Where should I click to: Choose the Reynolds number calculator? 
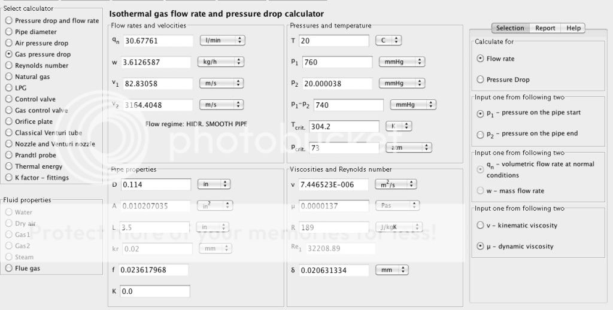click(x=9, y=65)
